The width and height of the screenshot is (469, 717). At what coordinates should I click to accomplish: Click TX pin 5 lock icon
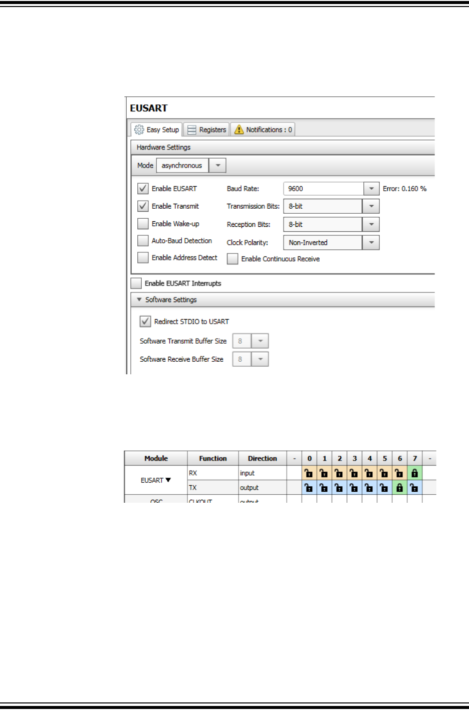(384, 488)
